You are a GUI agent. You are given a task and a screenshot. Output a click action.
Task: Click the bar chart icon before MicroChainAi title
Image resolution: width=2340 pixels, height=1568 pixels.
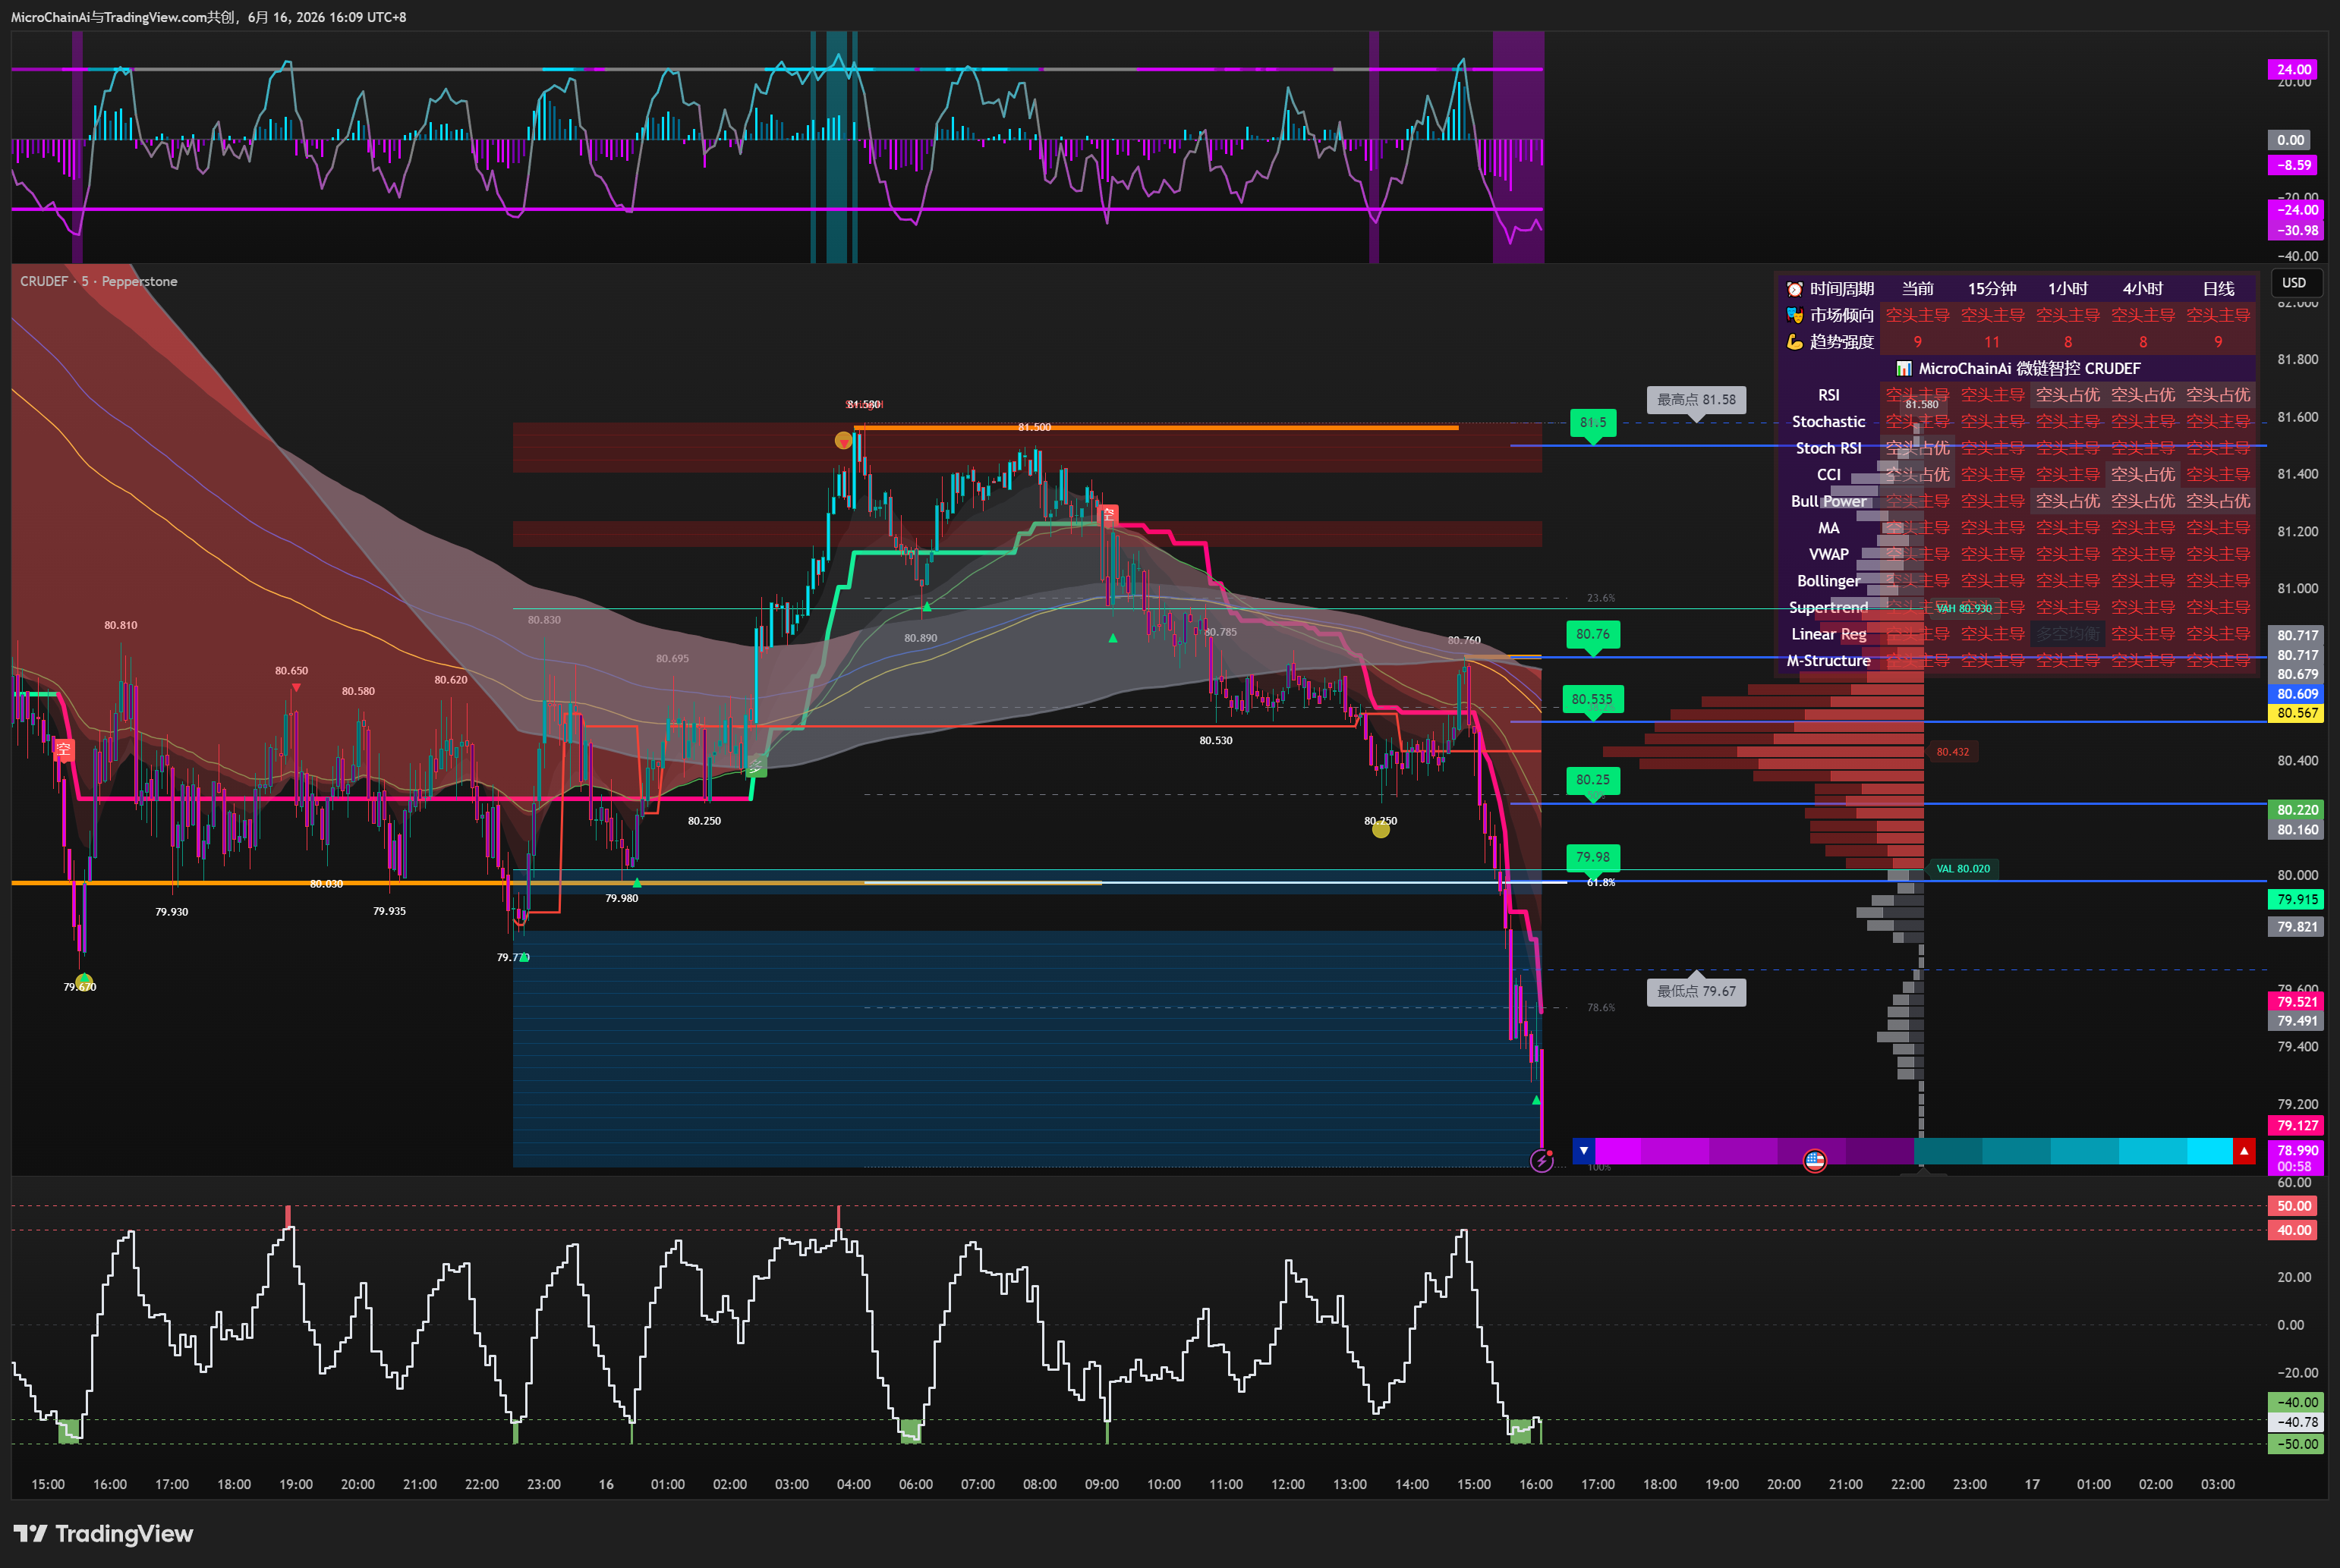(x=1904, y=369)
